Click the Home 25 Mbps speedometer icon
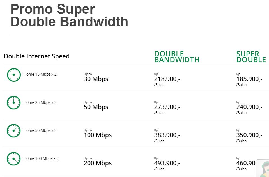 14,103
